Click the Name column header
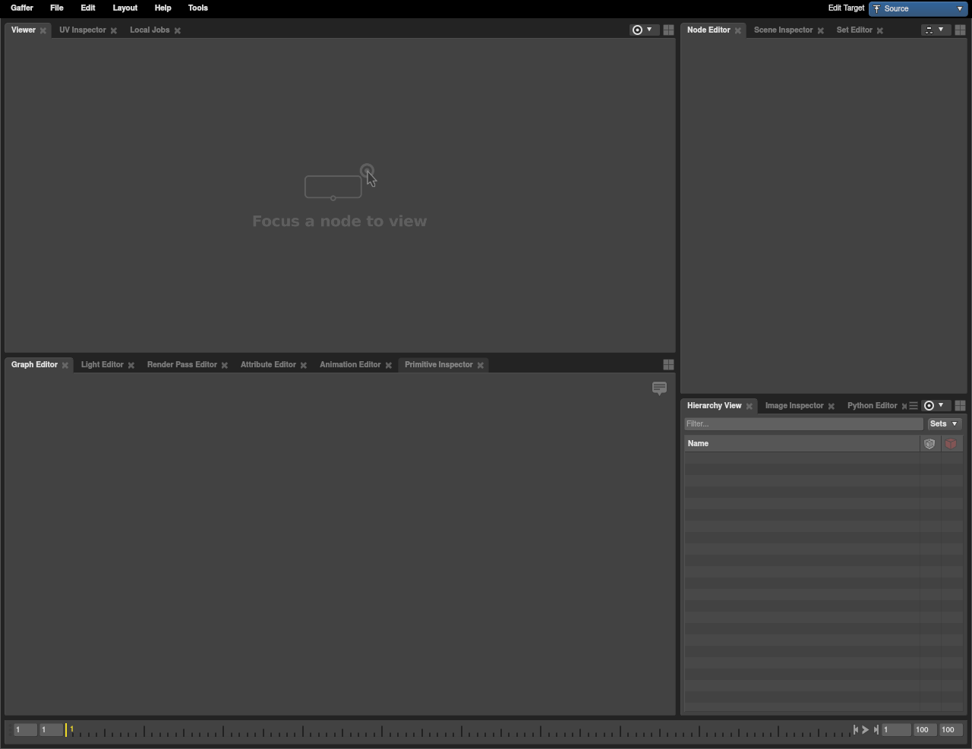This screenshot has width=972, height=749. tap(802, 444)
